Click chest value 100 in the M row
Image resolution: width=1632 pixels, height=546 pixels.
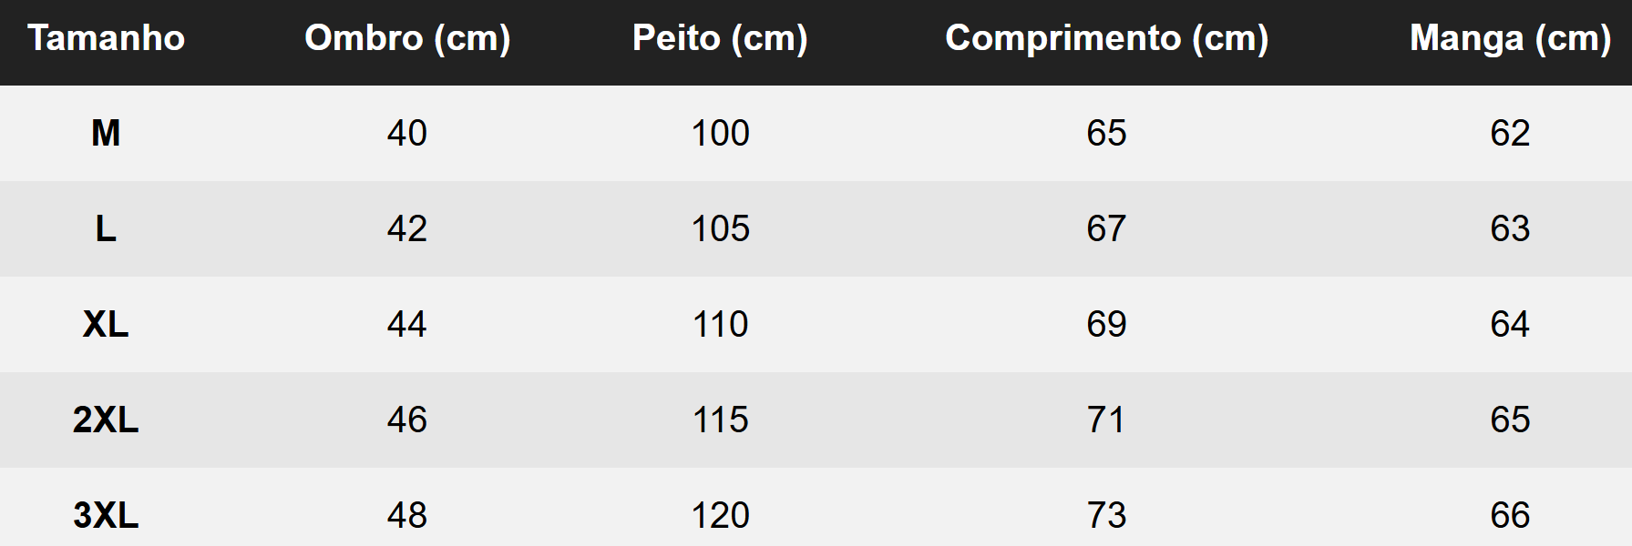[x=720, y=134]
